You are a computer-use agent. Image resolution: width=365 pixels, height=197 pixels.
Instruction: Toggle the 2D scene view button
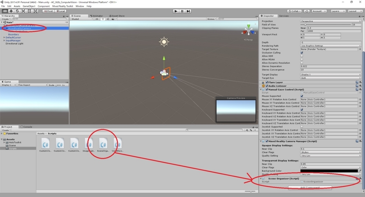[x=97, y=19]
